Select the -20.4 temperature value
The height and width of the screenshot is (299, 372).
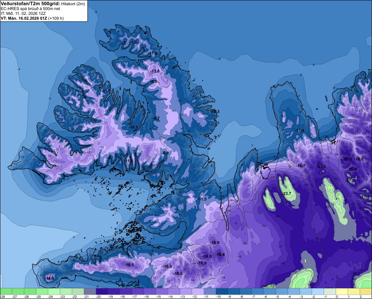click(x=352, y=169)
